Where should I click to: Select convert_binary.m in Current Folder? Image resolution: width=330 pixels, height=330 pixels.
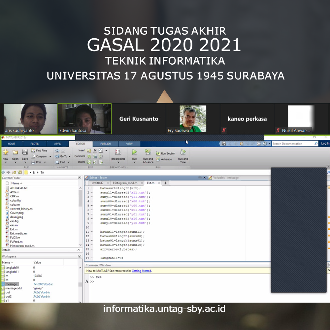click(21, 209)
